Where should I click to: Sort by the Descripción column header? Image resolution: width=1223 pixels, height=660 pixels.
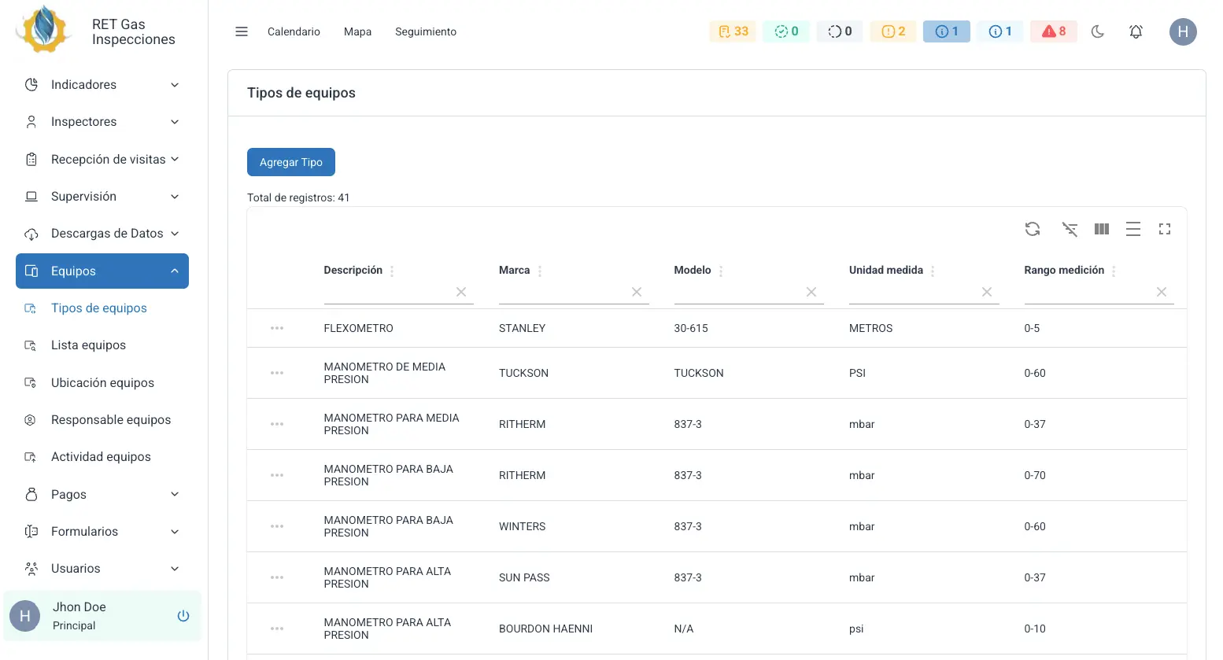(353, 270)
